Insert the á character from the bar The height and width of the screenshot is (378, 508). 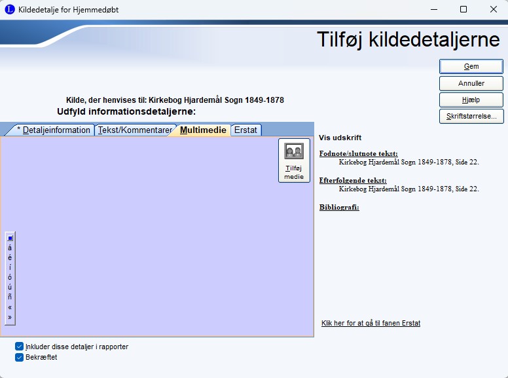coord(10,248)
